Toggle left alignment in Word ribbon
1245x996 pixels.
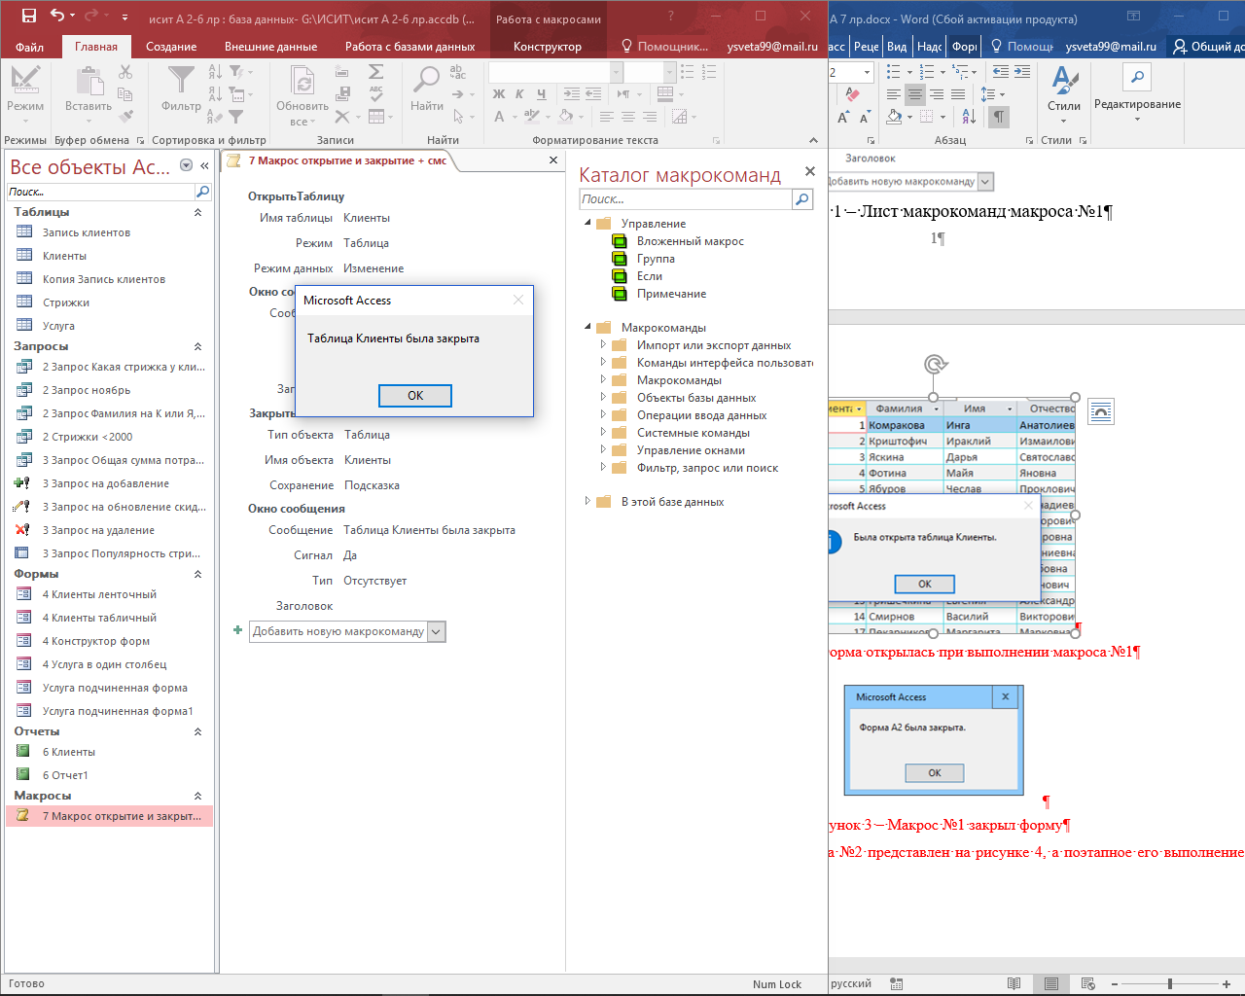(x=894, y=94)
